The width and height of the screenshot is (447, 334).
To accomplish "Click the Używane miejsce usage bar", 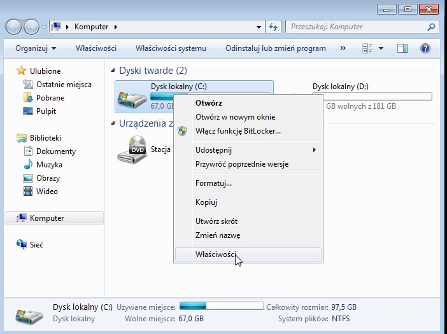I will [222, 306].
